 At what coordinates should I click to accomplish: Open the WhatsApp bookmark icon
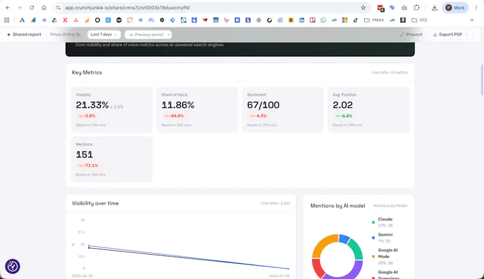pos(323,20)
